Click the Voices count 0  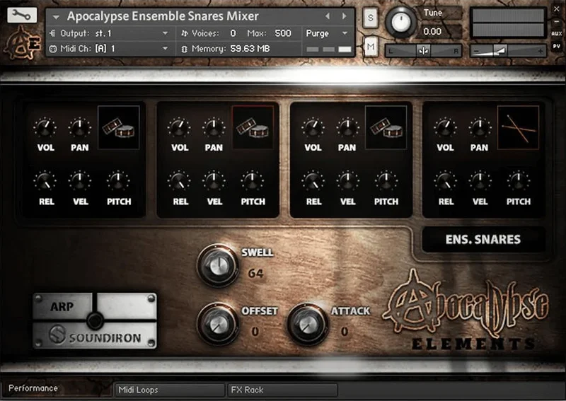click(x=233, y=33)
